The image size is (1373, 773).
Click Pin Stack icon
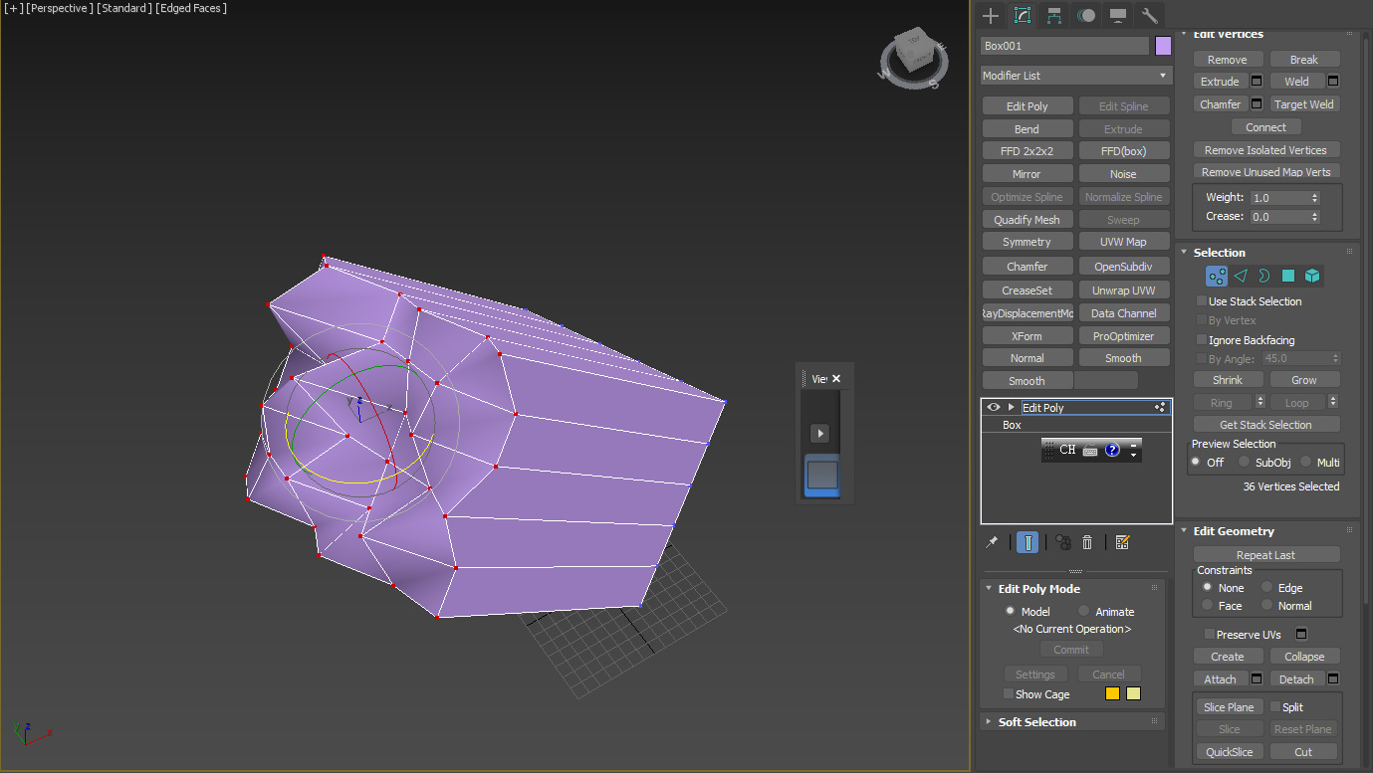pyautogui.click(x=992, y=542)
